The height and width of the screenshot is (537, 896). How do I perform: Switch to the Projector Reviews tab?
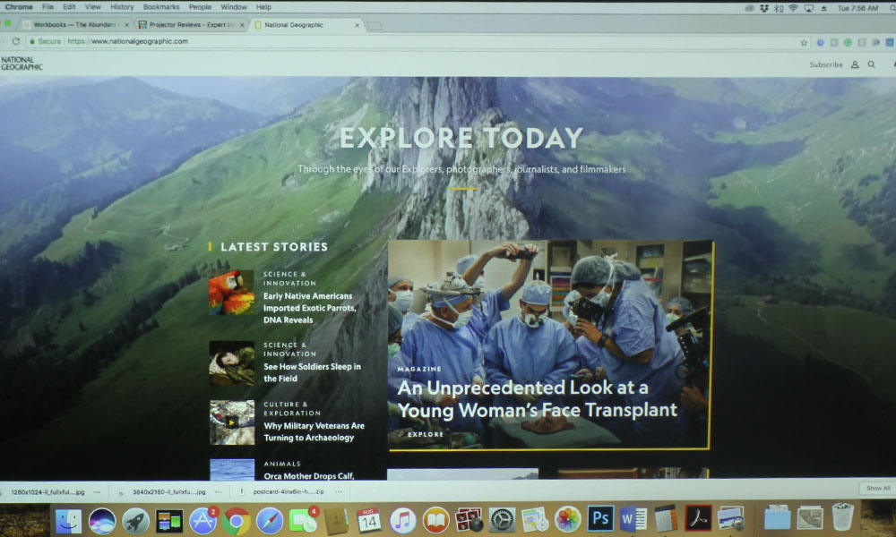(x=192, y=24)
